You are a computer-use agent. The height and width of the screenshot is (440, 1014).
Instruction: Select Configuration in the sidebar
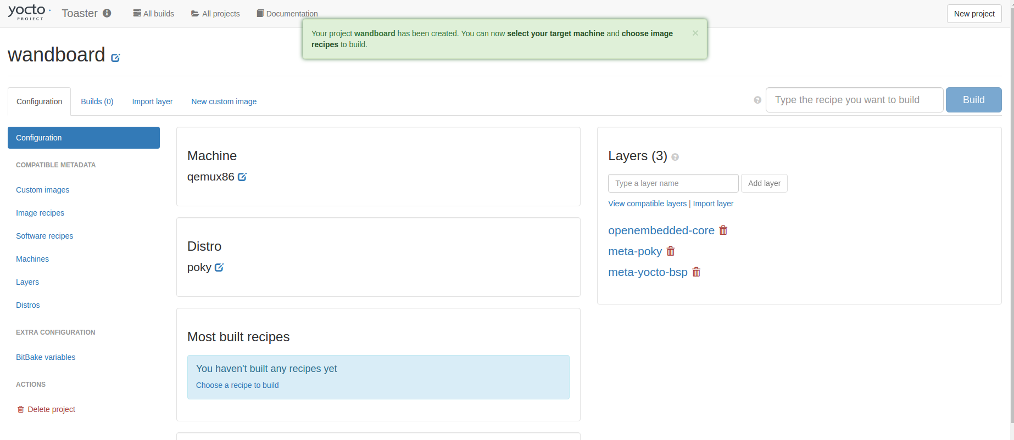pyautogui.click(x=83, y=138)
